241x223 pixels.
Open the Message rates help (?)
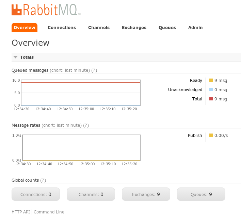86,125
